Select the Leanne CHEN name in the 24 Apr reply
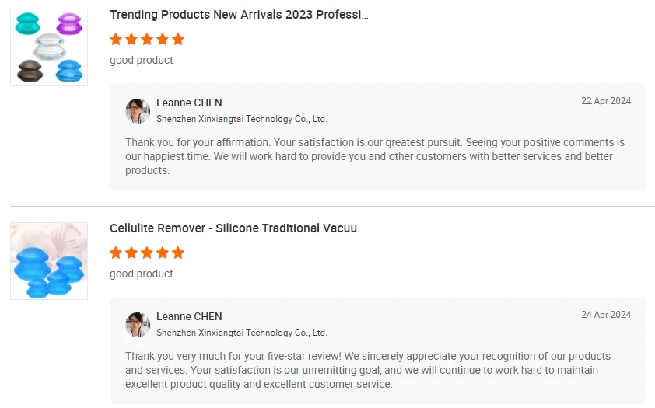 point(189,316)
